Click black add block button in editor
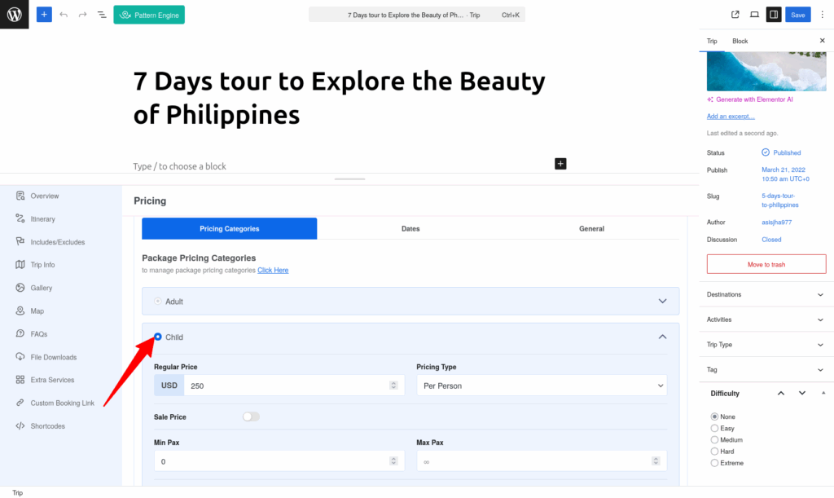Image resolution: width=834 pixels, height=498 pixels. (560, 163)
